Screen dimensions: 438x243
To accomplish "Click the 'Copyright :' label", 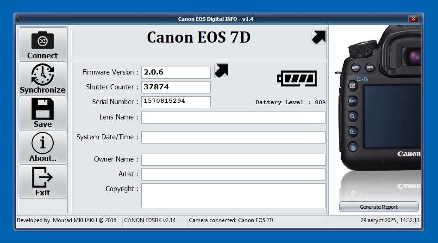I will click(122, 189).
